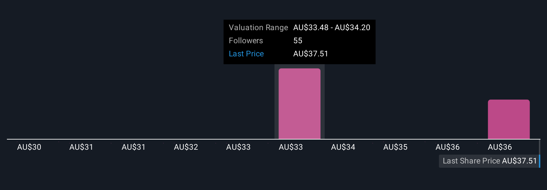
Task: Click the AU$31 label adjacent to AU$32
Action: [133, 147]
